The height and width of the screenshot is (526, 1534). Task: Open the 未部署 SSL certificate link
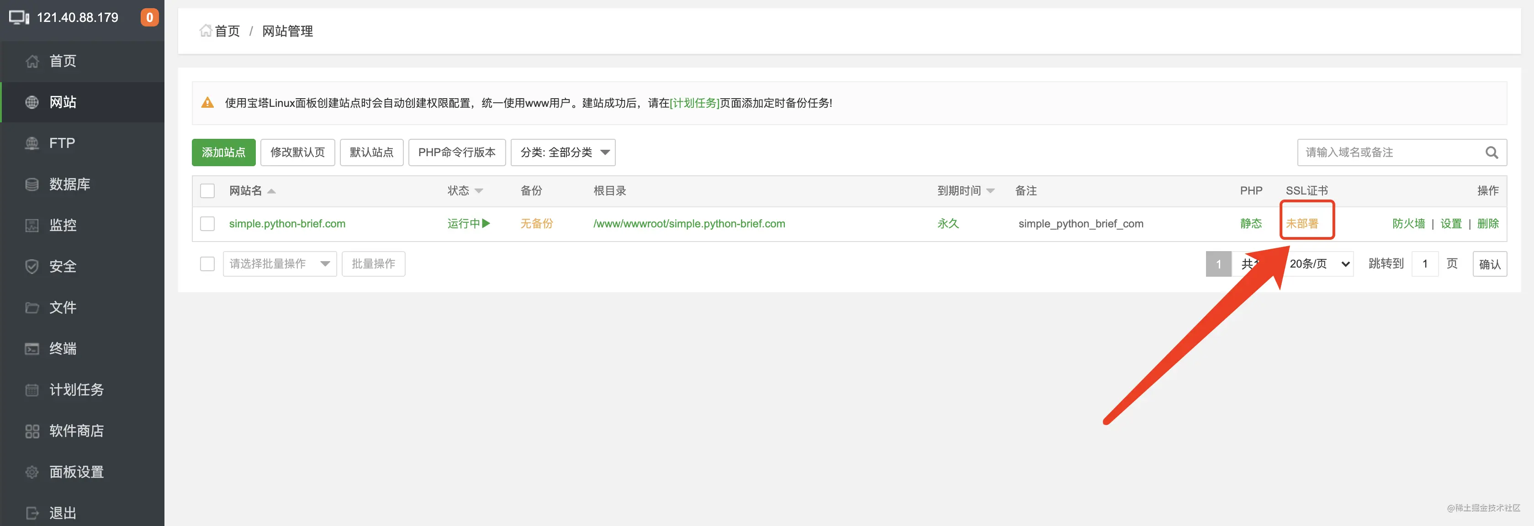click(1302, 224)
